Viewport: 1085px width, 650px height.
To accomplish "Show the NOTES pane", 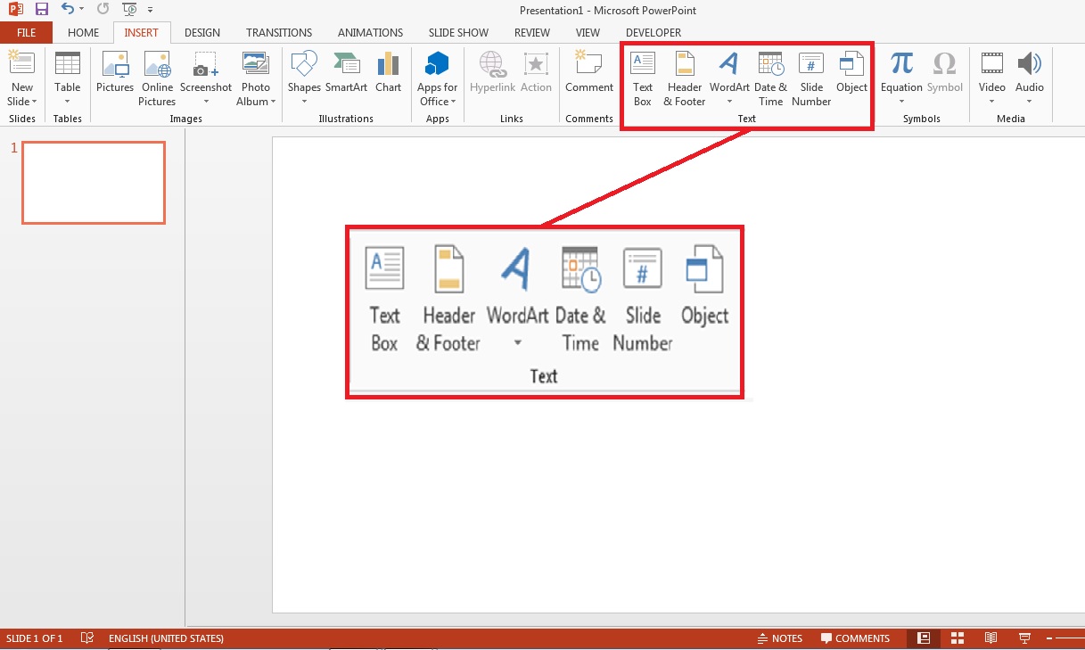I will 780,638.
